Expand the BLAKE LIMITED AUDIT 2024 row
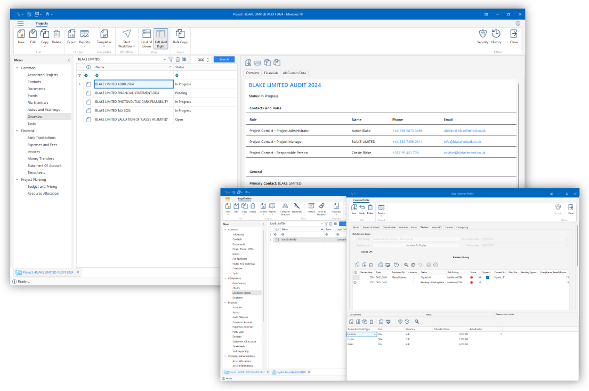The image size is (589, 391). (x=80, y=84)
